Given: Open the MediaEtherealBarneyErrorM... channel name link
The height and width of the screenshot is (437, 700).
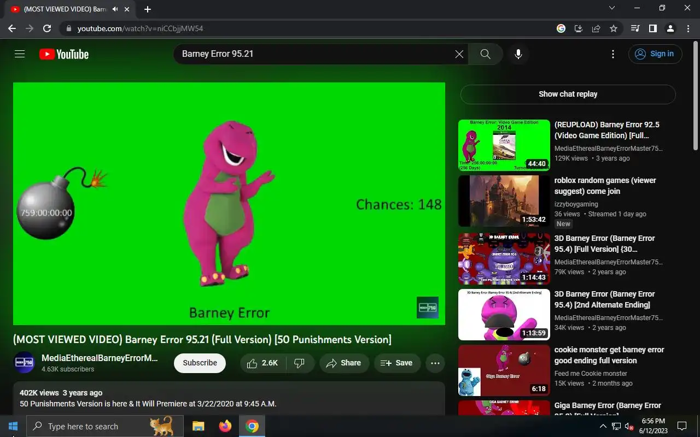Looking at the screenshot, I should pos(100,358).
